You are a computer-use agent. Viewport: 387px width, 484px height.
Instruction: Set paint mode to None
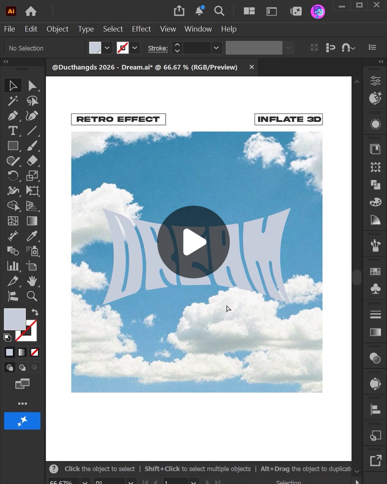point(35,352)
